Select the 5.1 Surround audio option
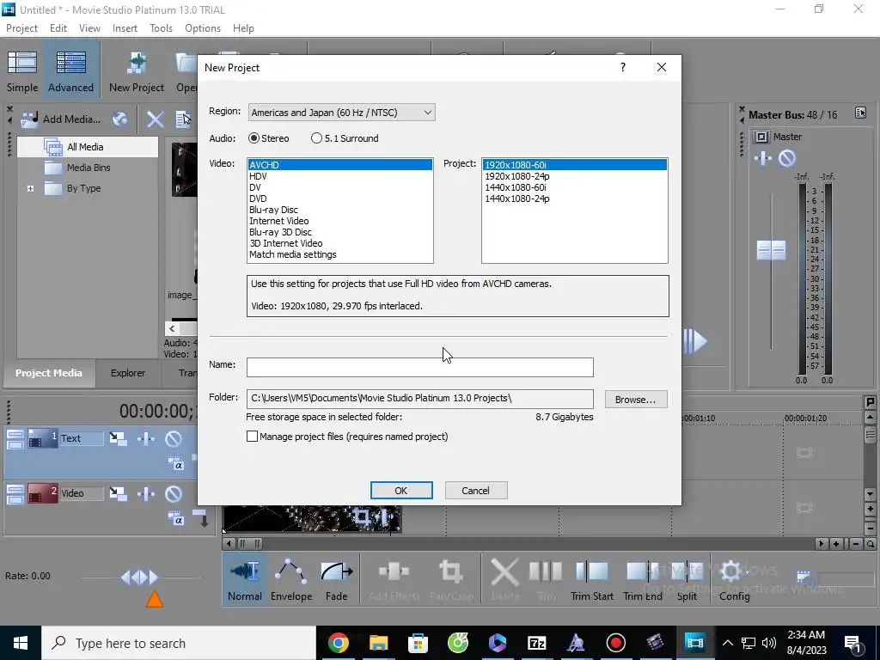880x660 pixels. (x=345, y=138)
